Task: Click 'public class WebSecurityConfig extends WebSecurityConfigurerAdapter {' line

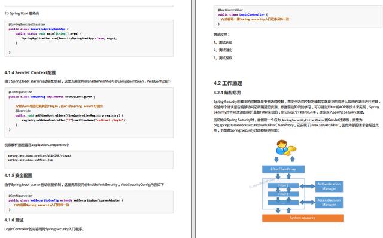Action: tap(66, 200)
